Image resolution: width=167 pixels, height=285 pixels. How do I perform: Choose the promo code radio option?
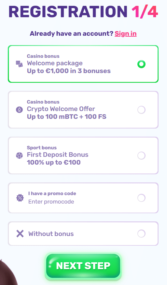click(141, 198)
